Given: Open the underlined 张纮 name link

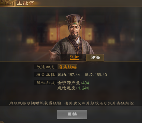Looking at the screenshot, I should (x=74, y=57).
